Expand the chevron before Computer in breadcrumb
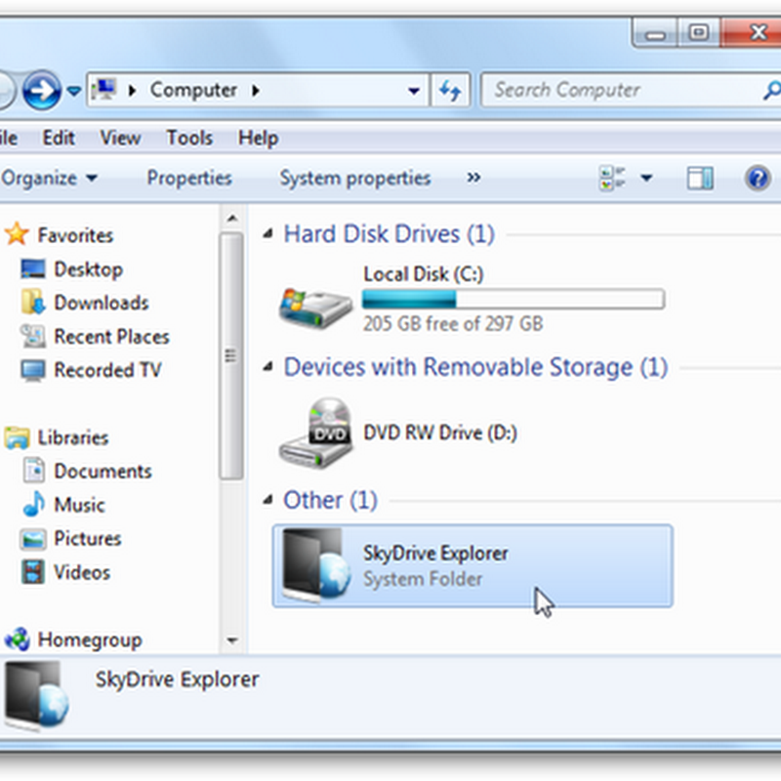The image size is (781, 781). [x=133, y=91]
